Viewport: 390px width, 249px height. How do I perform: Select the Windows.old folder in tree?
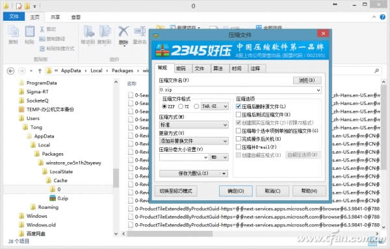tap(41, 225)
